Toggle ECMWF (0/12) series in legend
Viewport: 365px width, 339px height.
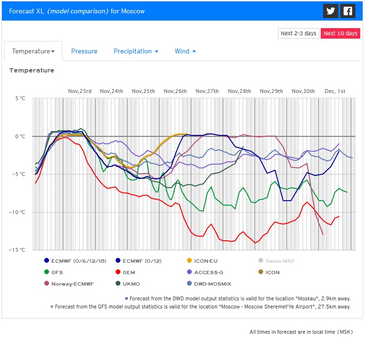138,261
